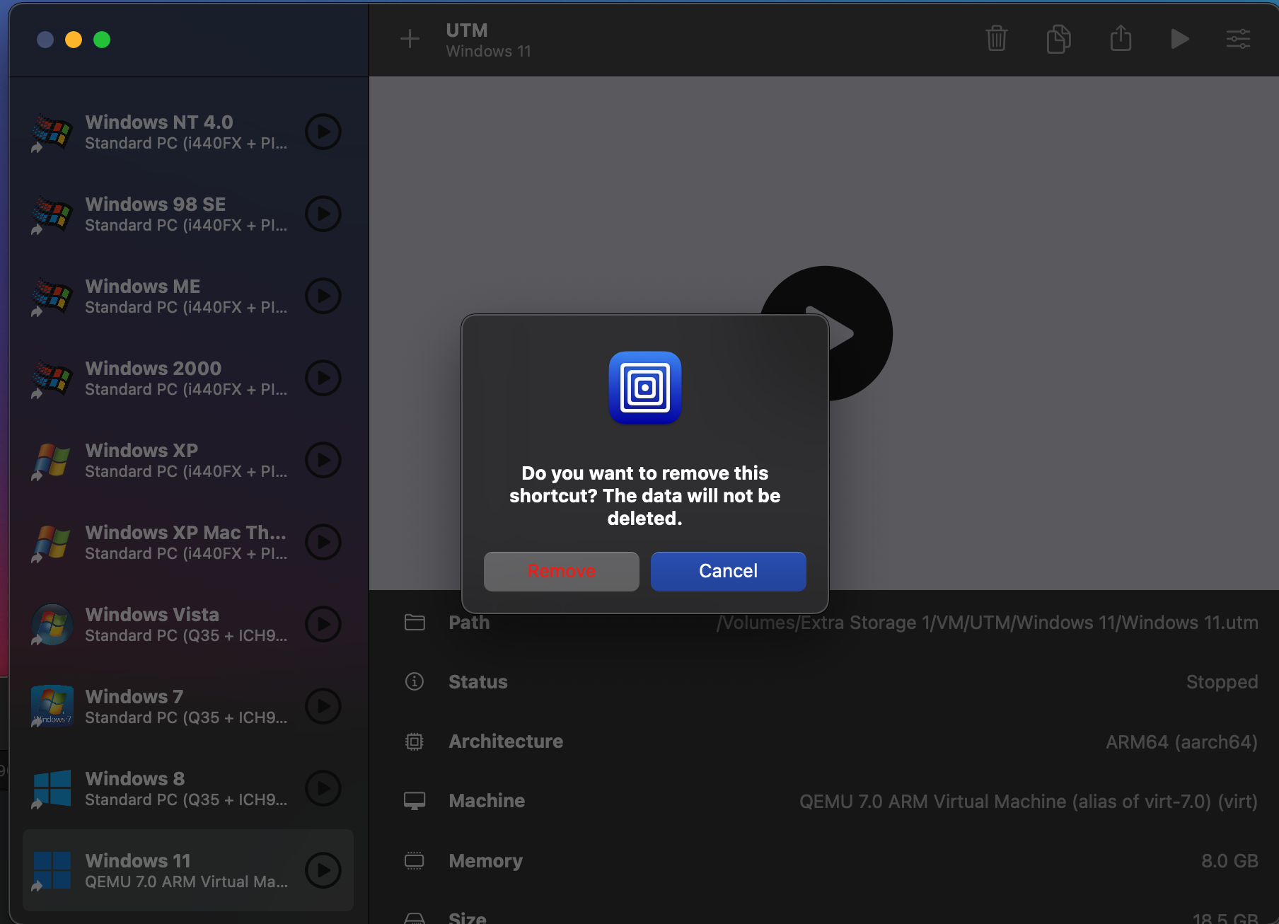Click the share icon in the toolbar
Screen dimensions: 1279x924
point(1121,38)
